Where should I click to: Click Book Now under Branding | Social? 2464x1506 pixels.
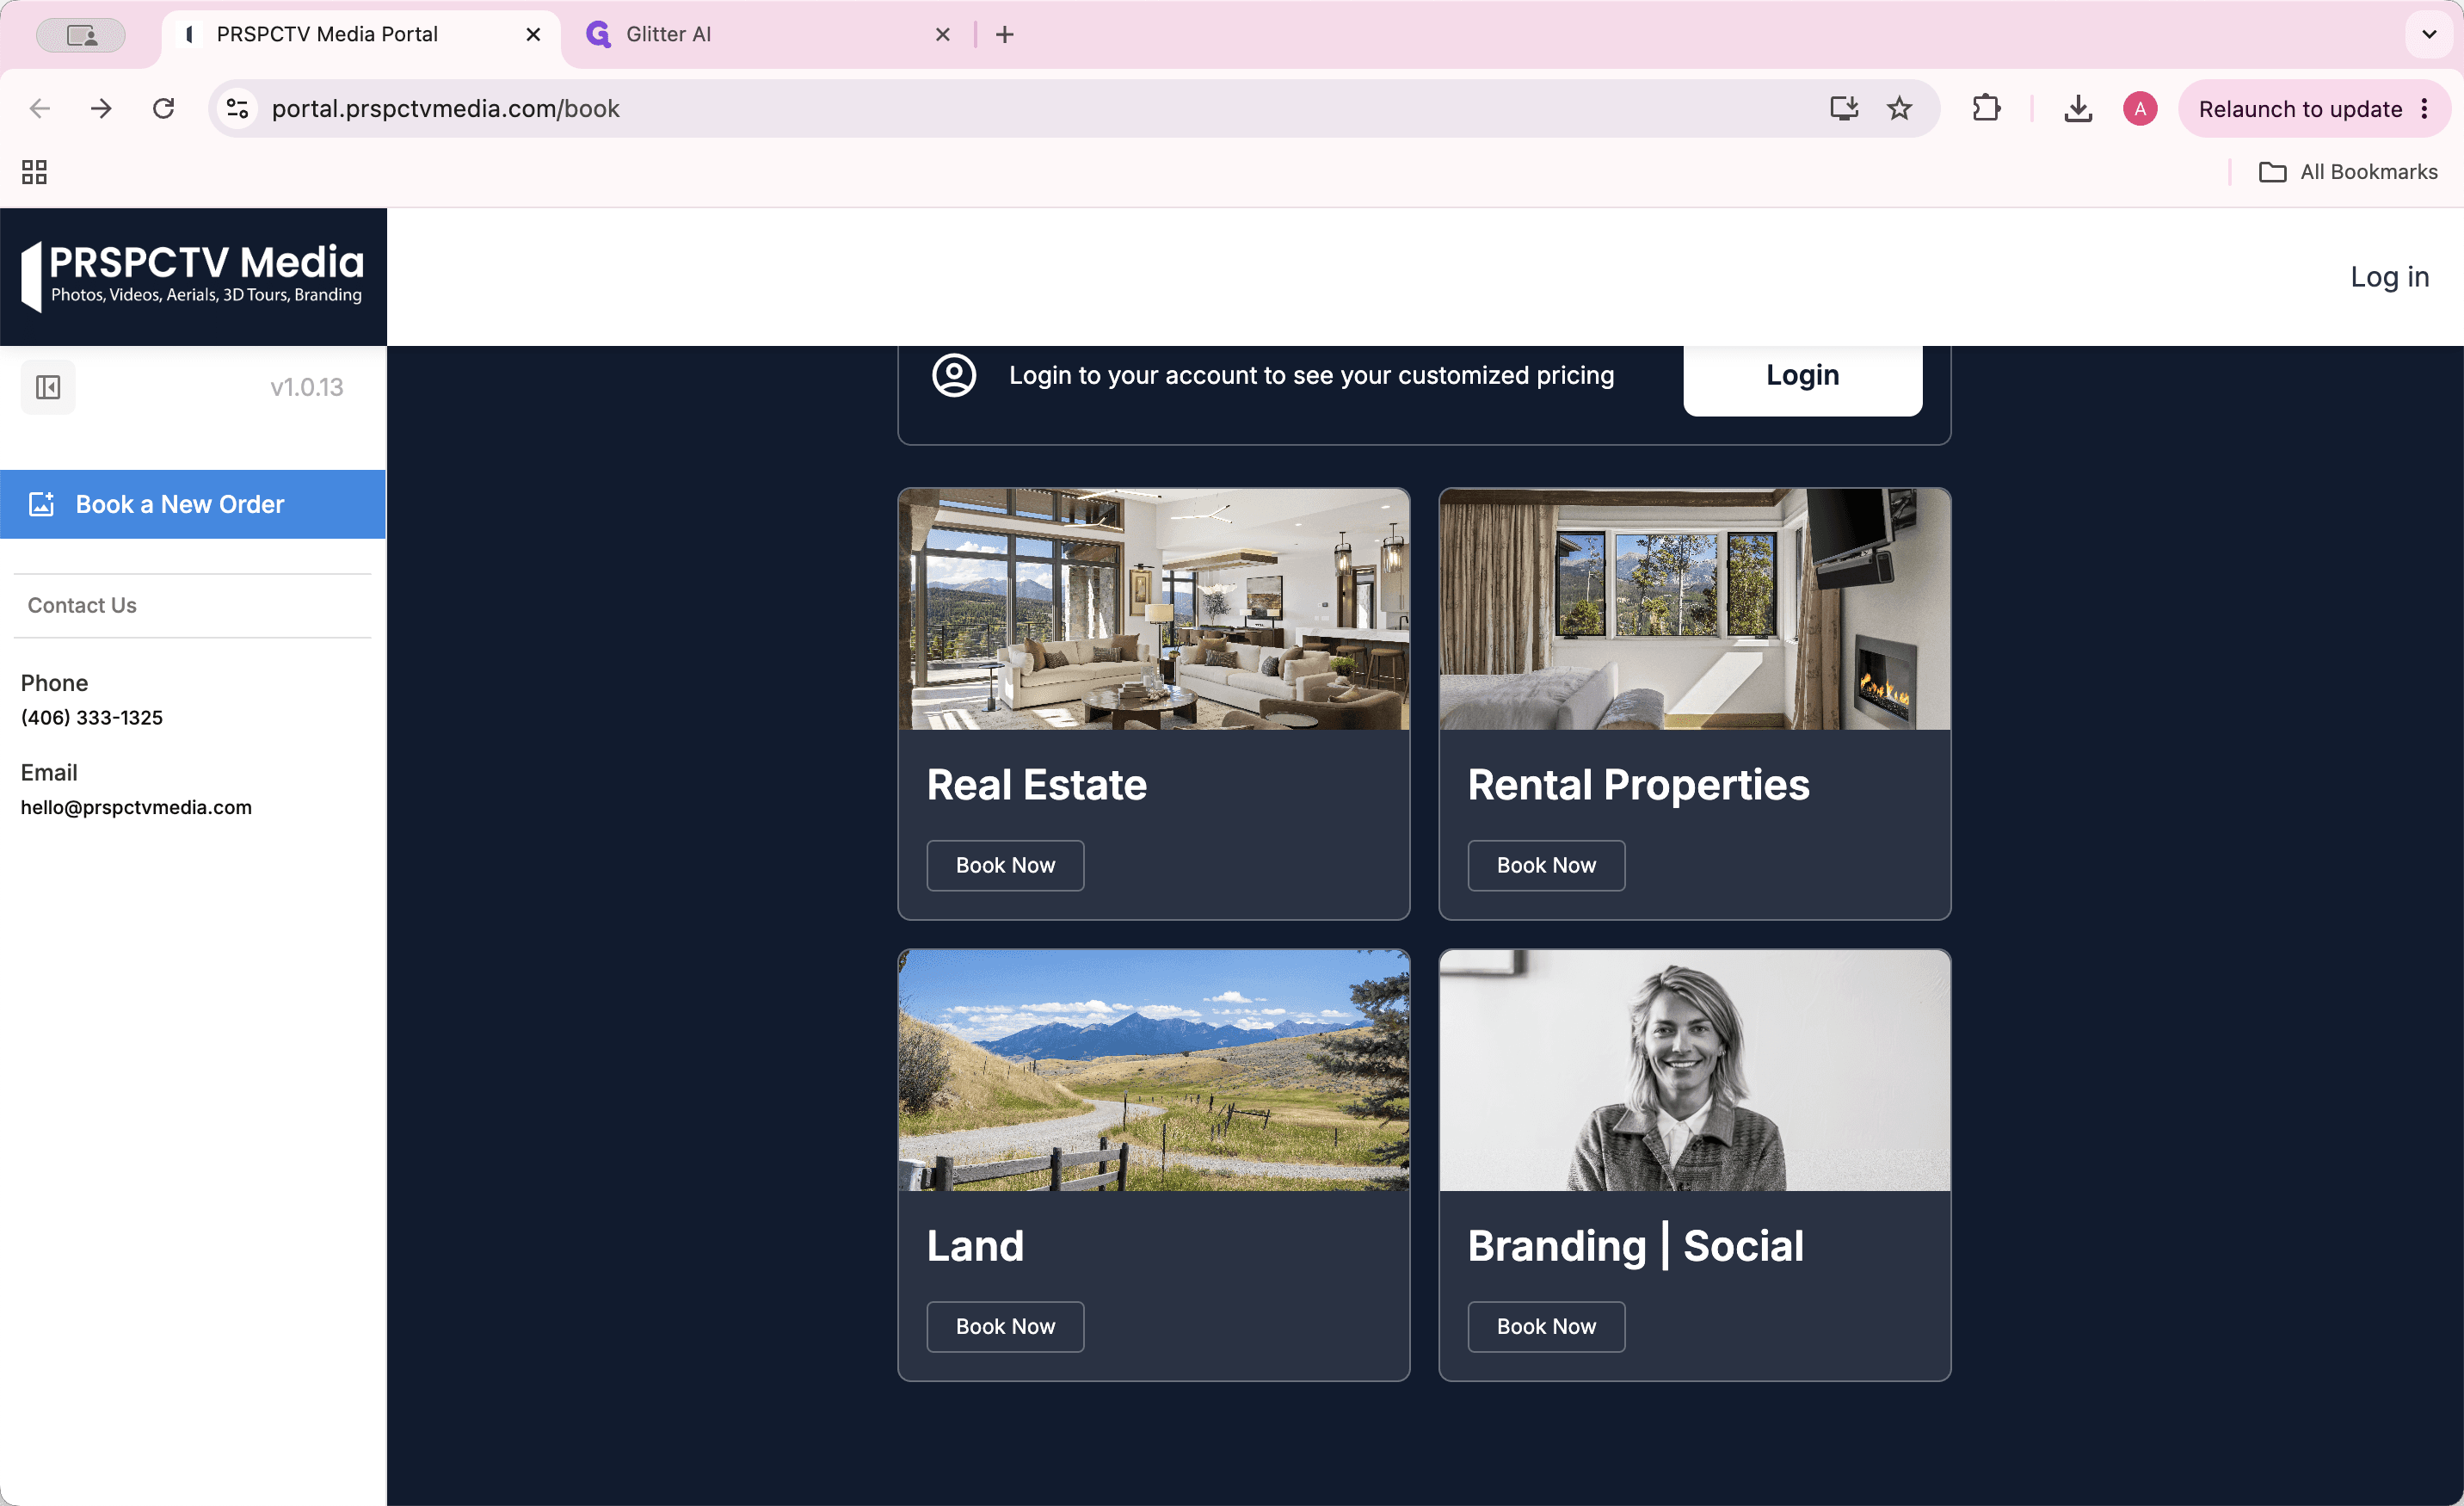click(1546, 1326)
